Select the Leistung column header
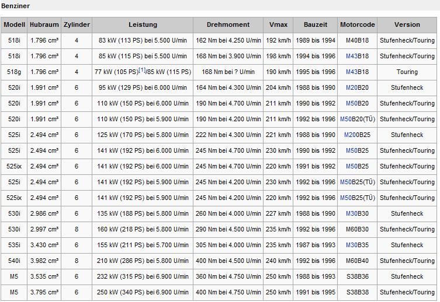The image size is (440, 302). coord(143,24)
